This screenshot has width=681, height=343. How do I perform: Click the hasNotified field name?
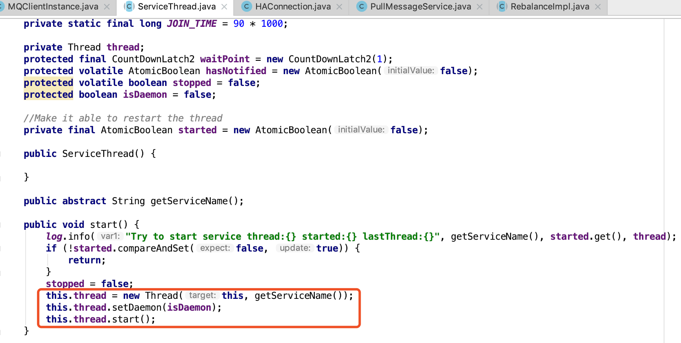pyautogui.click(x=236, y=71)
